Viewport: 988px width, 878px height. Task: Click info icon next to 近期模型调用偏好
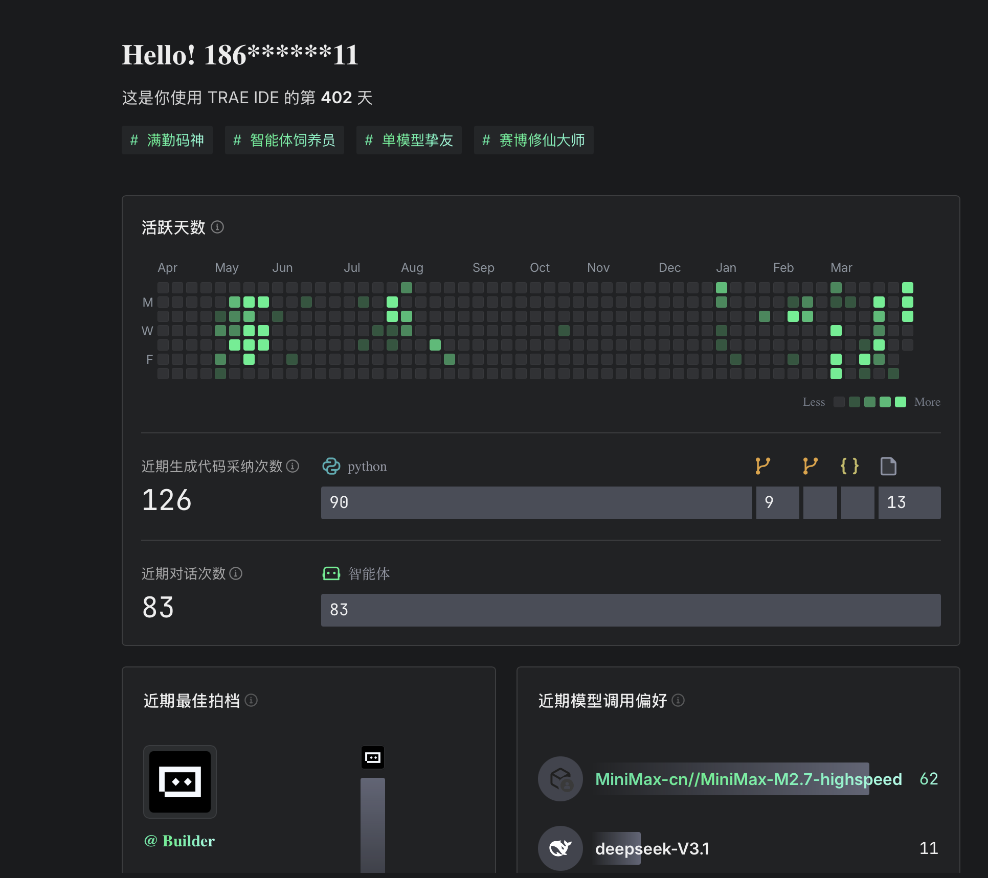pos(678,700)
